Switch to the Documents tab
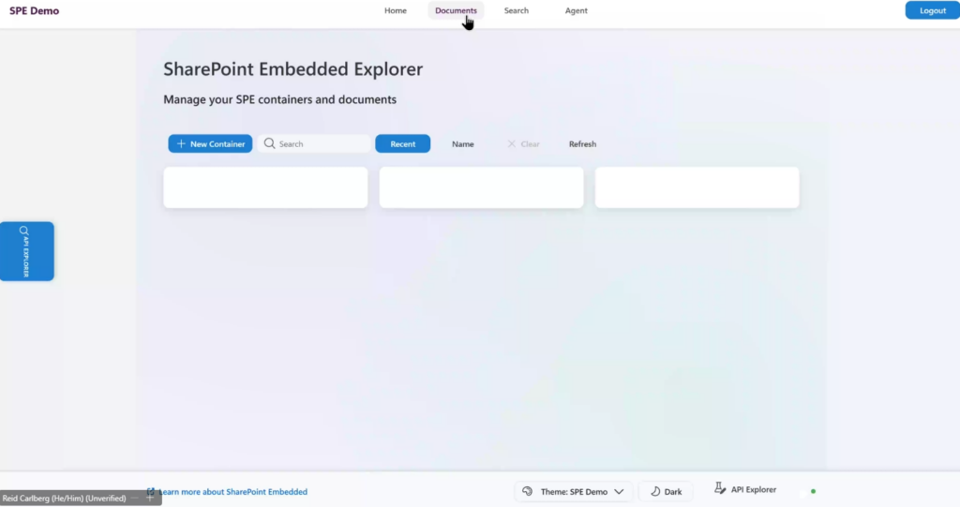This screenshot has height=507, width=960. click(x=456, y=10)
